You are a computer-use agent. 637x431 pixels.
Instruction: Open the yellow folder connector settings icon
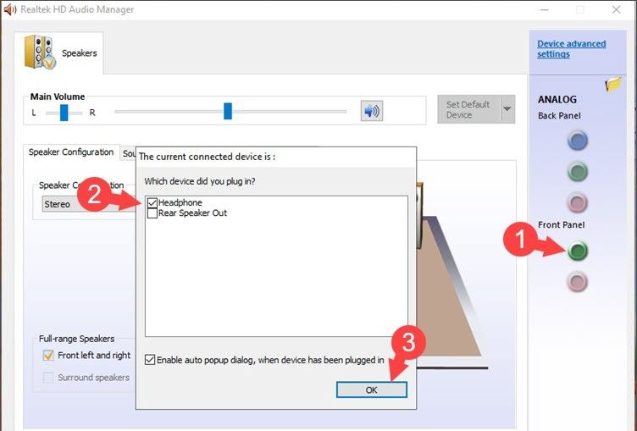click(x=613, y=84)
